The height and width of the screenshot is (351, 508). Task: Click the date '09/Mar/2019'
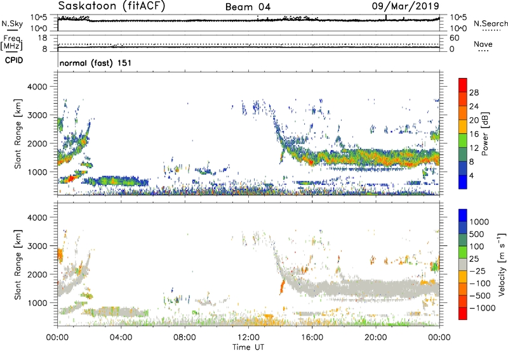(406, 6)
